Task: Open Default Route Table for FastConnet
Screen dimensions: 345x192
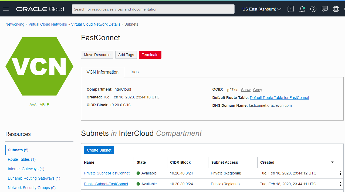Action: [x=279, y=98]
